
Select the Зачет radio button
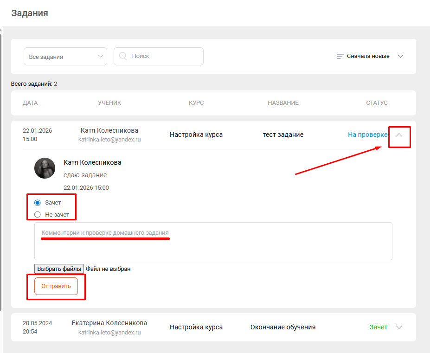click(x=38, y=203)
